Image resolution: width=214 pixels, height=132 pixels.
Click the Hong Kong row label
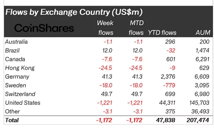tap(20, 68)
